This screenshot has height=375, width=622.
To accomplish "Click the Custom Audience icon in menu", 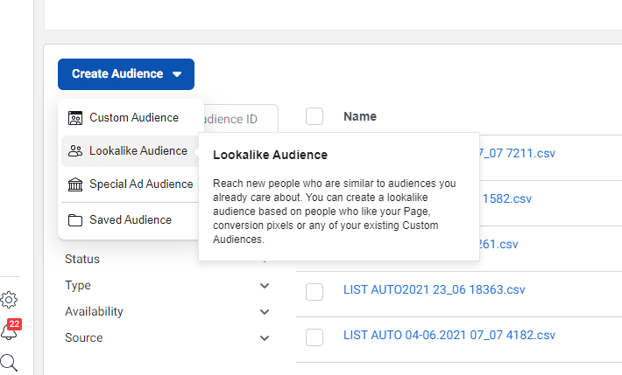I will pyautogui.click(x=75, y=118).
